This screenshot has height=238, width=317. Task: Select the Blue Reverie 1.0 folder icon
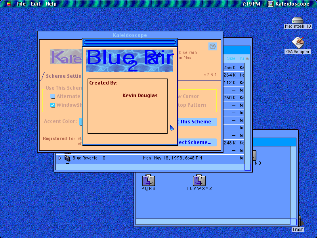[67, 158]
